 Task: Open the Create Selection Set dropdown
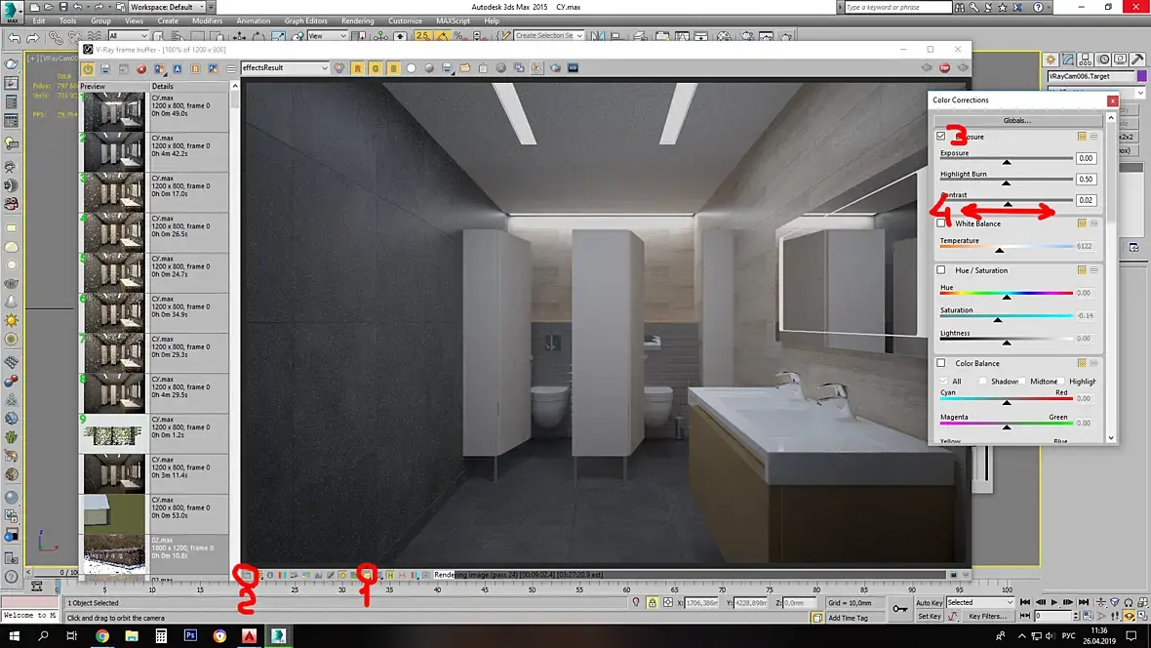click(x=548, y=35)
